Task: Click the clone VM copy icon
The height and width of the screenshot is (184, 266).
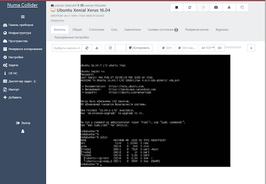Action: 242,7
